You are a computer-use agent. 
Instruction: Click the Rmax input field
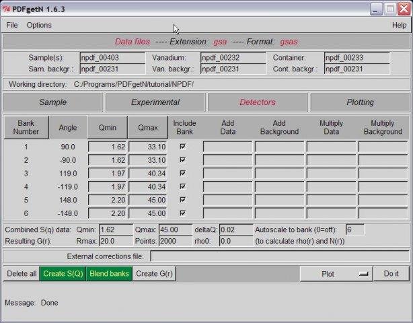pyautogui.click(x=116, y=241)
